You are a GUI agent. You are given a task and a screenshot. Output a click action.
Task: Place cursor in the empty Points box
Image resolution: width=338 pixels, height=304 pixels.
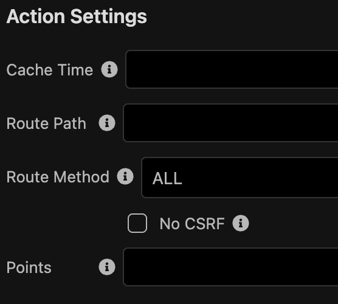point(230,267)
